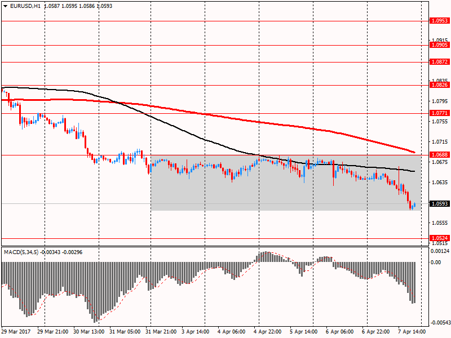Image resolution: width=451 pixels, height=338 pixels.
Task: Click the 1.0555 price axis value
Action: coord(440,223)
